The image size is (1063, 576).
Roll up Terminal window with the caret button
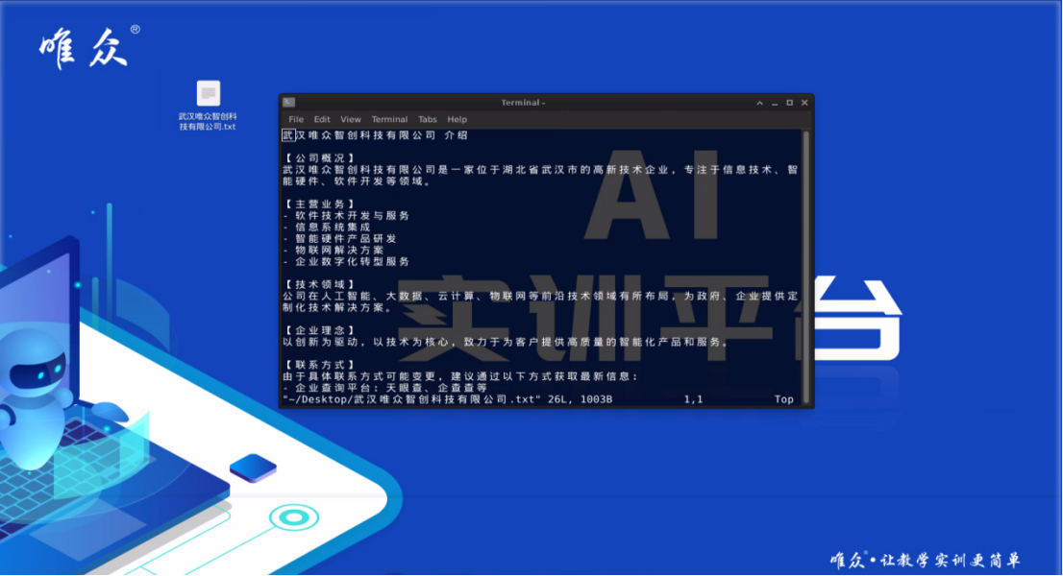(x=760, y=103)
